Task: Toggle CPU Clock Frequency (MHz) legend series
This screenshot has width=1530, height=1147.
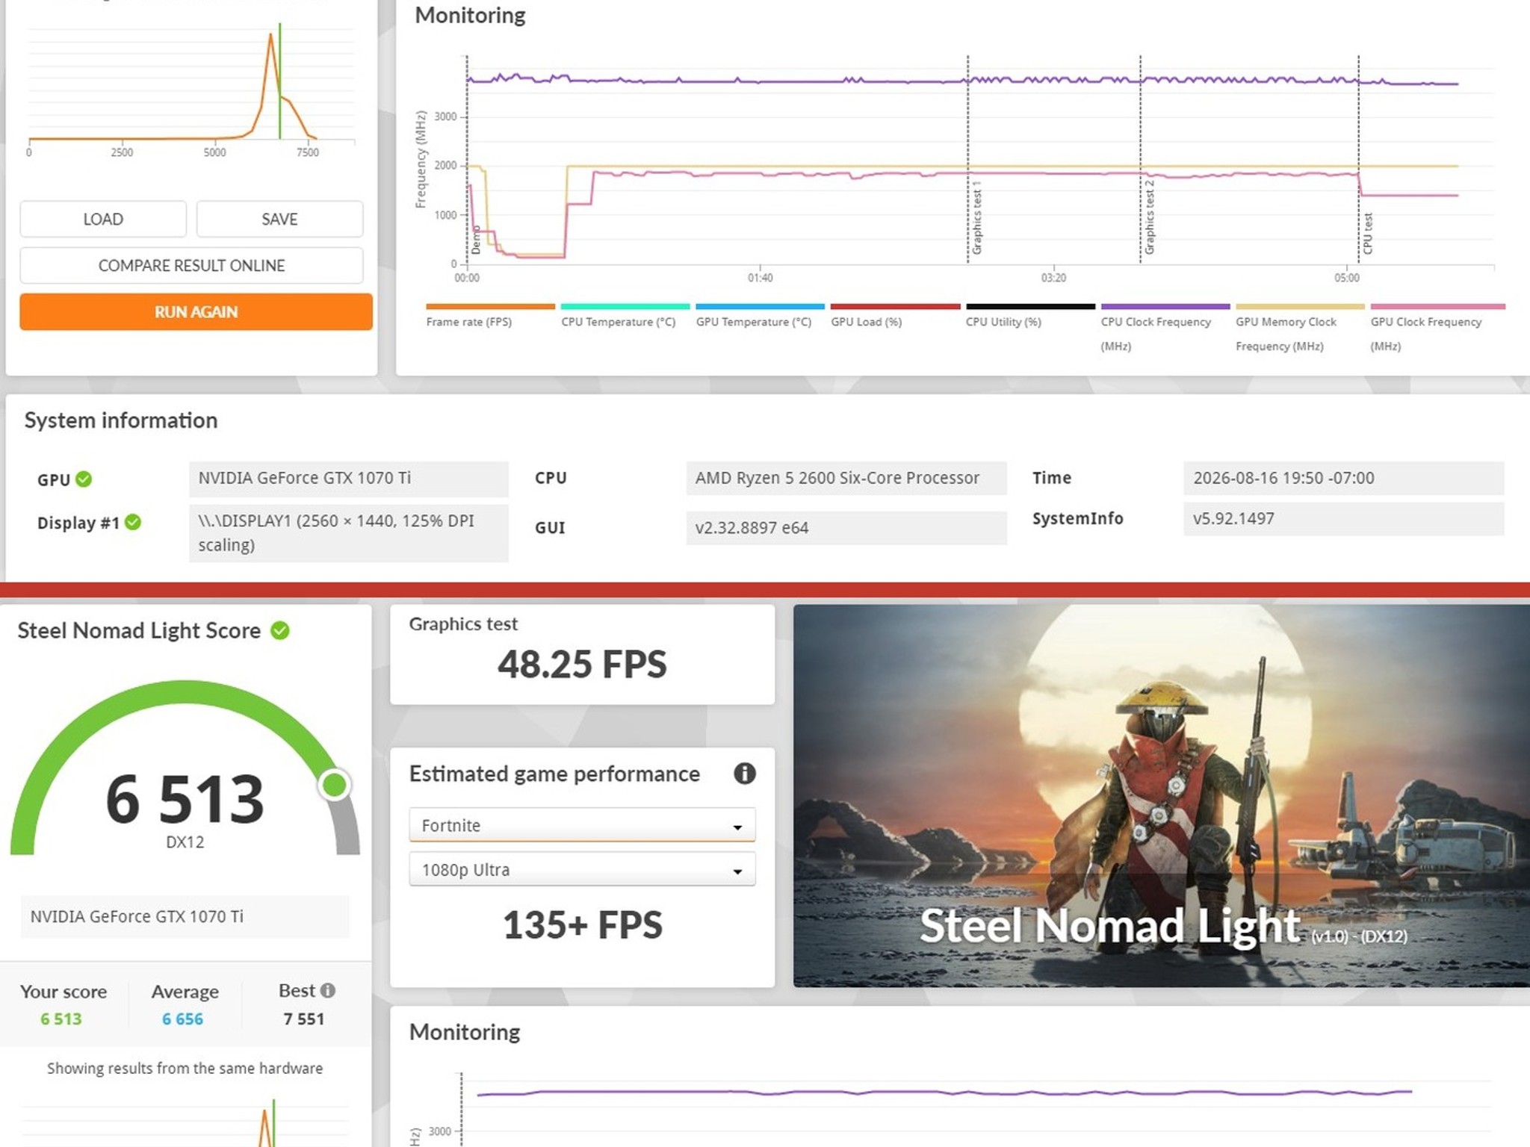Action: (x=1165, y=329)
